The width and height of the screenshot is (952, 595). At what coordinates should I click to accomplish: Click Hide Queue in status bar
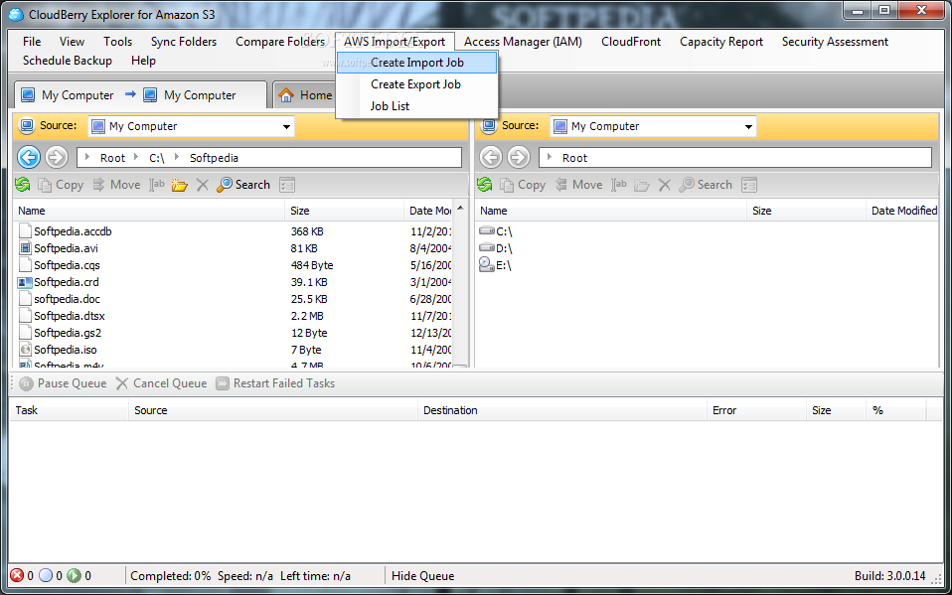tap(422, 575)
